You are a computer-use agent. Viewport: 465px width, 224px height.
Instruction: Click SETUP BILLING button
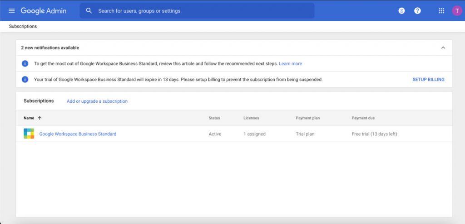coord(428,80)
